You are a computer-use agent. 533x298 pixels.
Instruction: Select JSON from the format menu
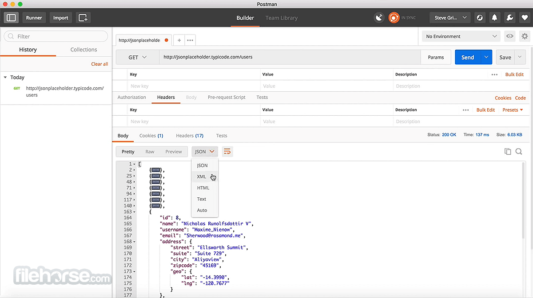pos(205,165)
